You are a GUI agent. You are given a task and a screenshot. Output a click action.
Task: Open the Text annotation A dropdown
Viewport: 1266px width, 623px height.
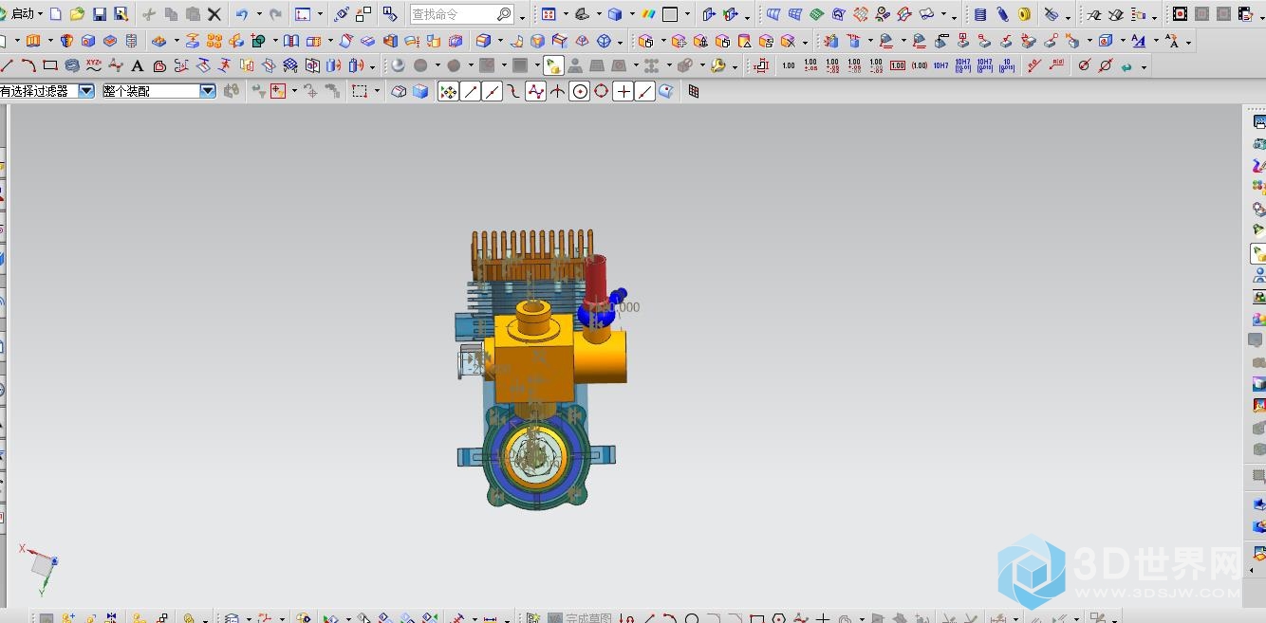click(x=1157, y=42)
